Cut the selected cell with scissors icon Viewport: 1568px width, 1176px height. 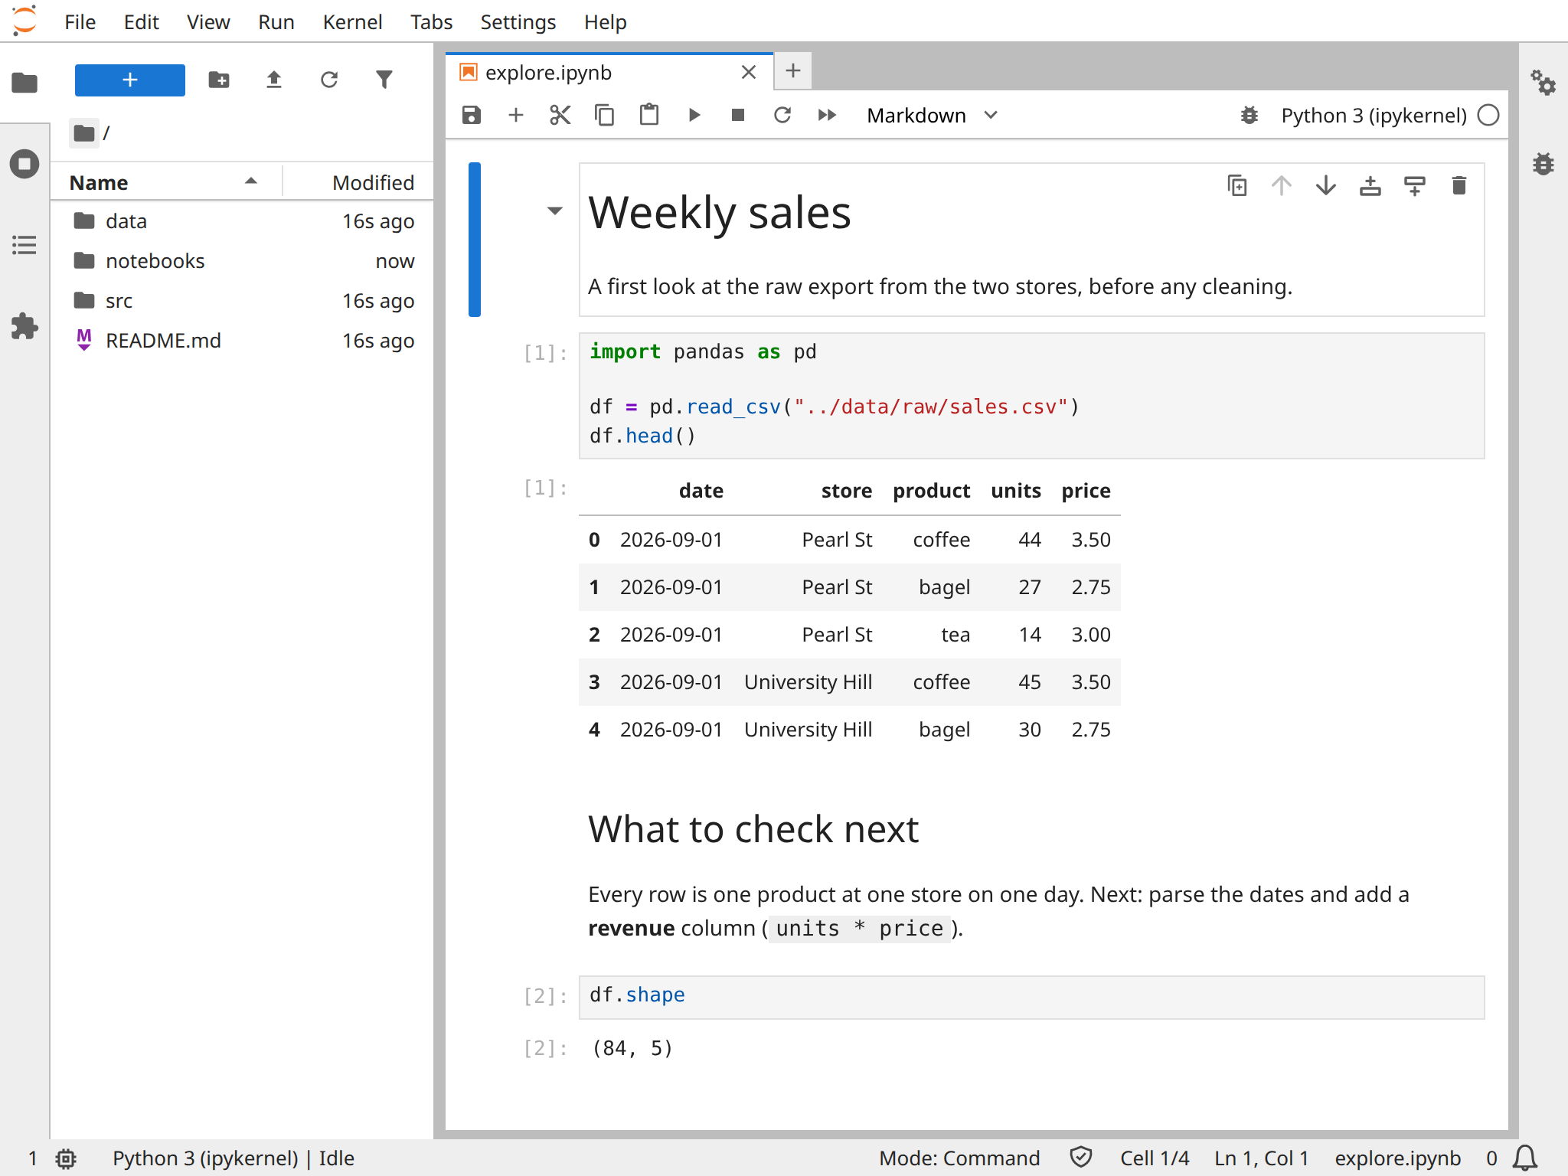(x=560, y=116)
